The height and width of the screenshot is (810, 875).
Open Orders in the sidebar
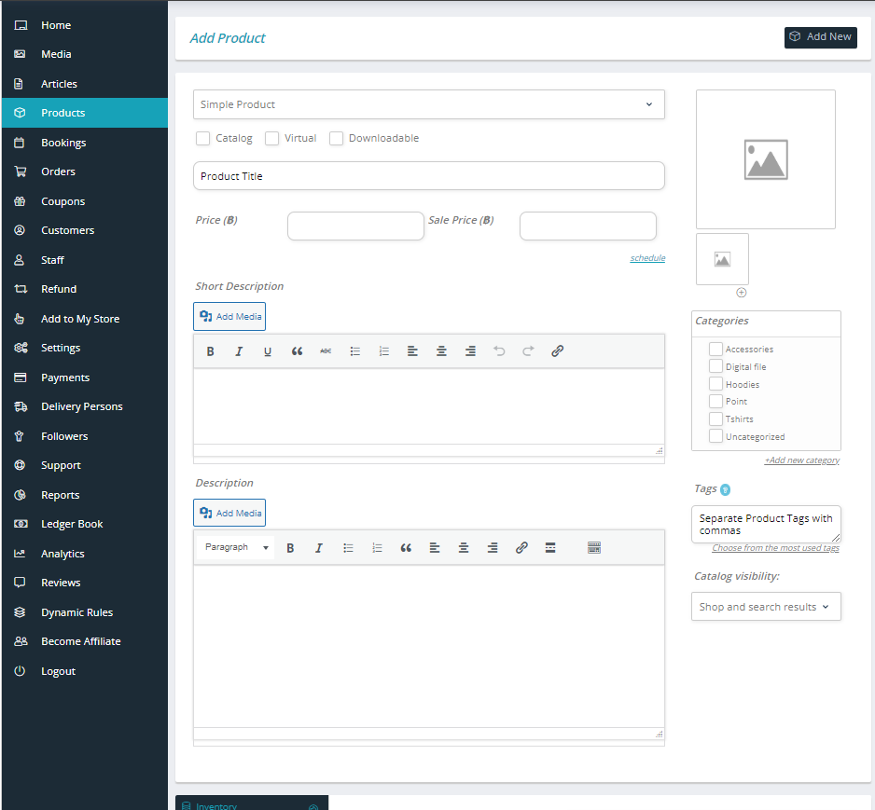point(58,172)
